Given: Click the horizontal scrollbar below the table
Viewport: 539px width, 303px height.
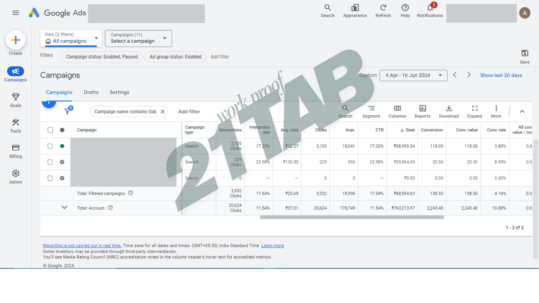Looking at the screenshot, I should tap(351, 217).
